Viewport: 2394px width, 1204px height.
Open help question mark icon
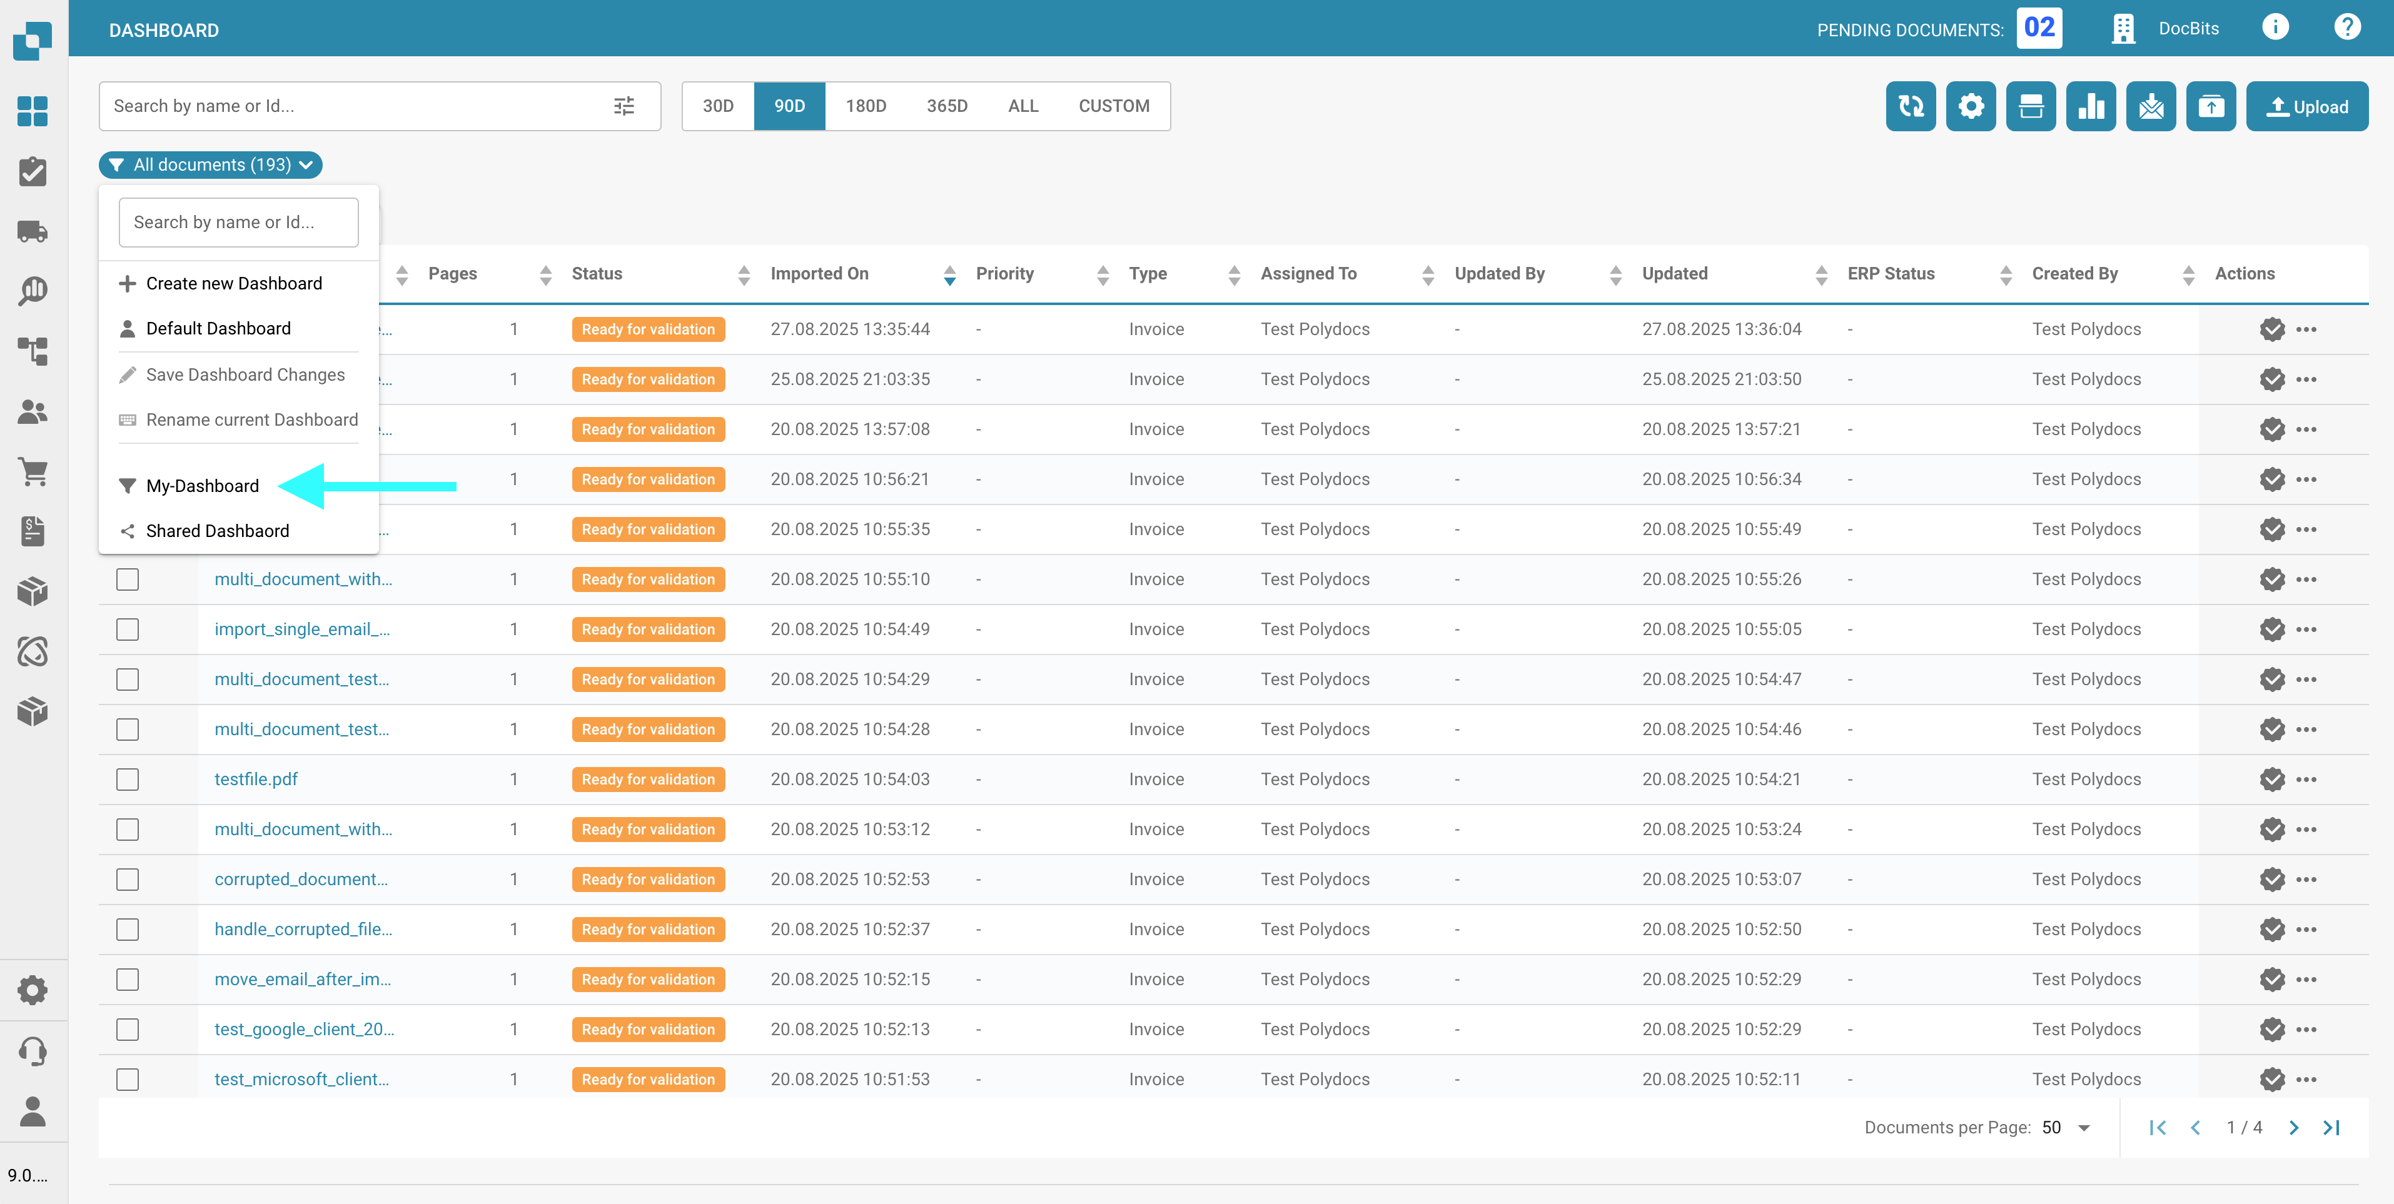2346,28
